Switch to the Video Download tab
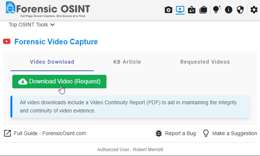The width and height of the screenshot is (260, 156). 52,62
